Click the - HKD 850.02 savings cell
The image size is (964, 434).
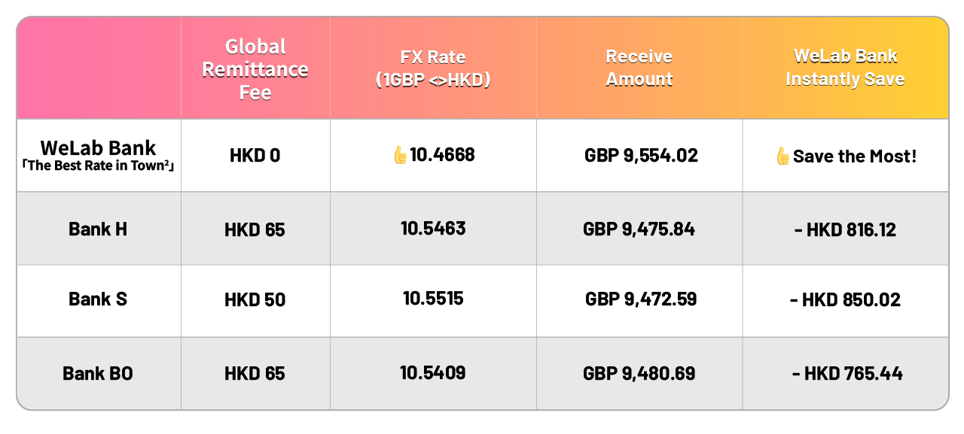[x=845, y=300]
